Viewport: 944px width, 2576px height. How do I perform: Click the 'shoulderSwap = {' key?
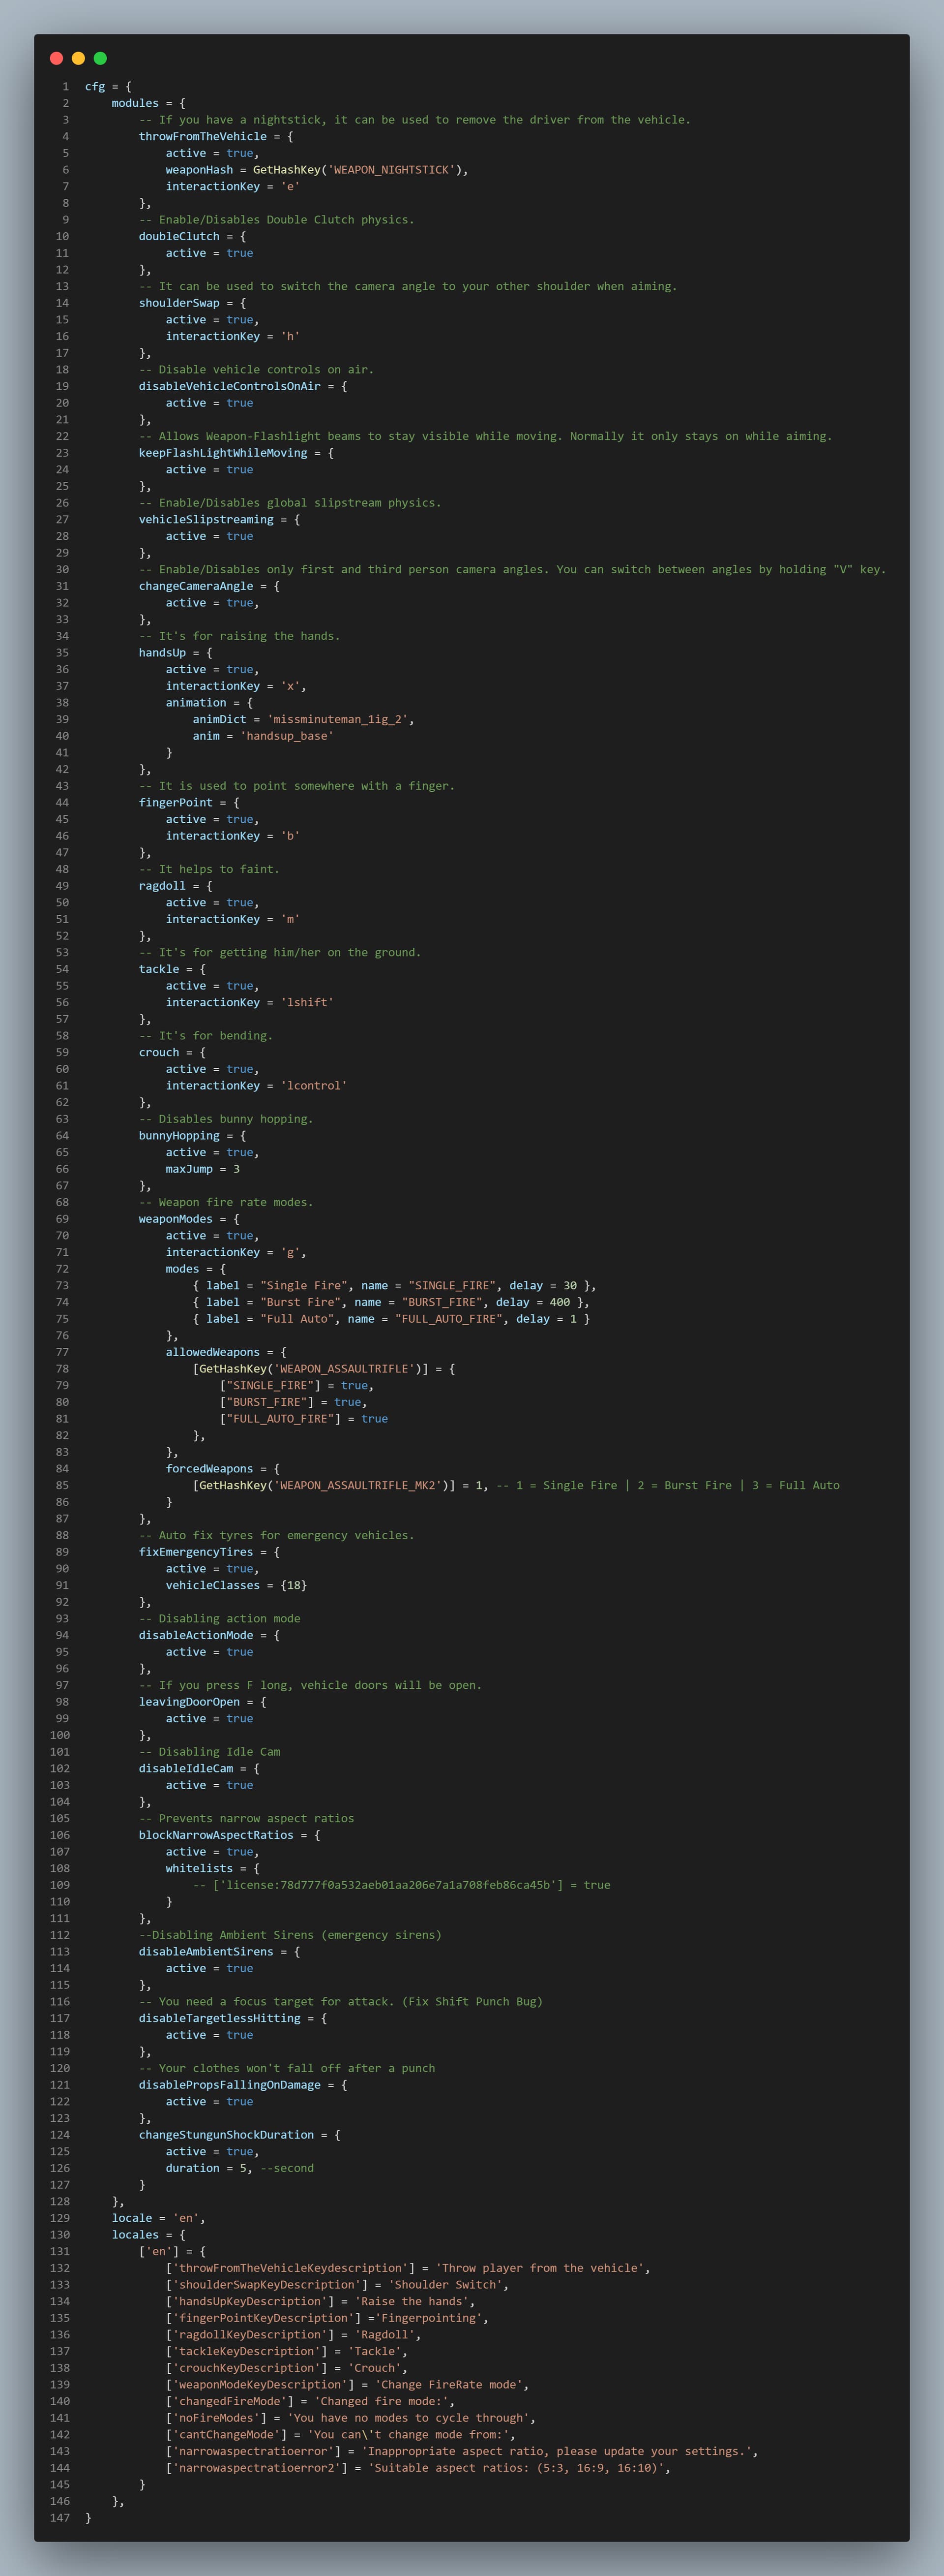192,303
